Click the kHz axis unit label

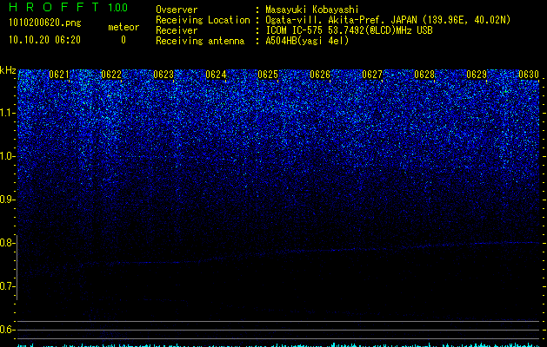(8, 70)
